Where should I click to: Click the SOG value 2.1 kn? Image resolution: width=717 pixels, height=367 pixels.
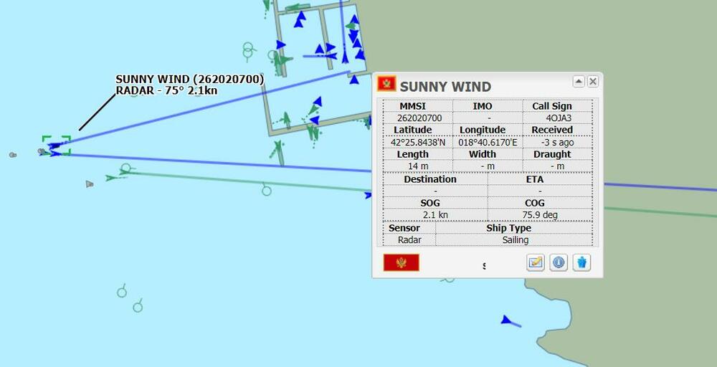[435, 215]
